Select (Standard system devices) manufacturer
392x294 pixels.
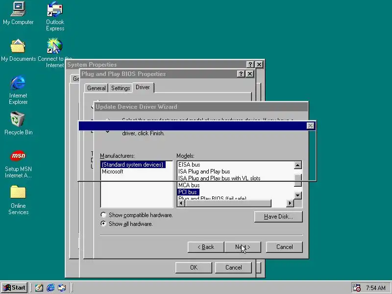(x=132, y=165)
